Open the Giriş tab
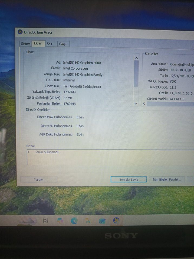194x259 pixels. (62, 44)
